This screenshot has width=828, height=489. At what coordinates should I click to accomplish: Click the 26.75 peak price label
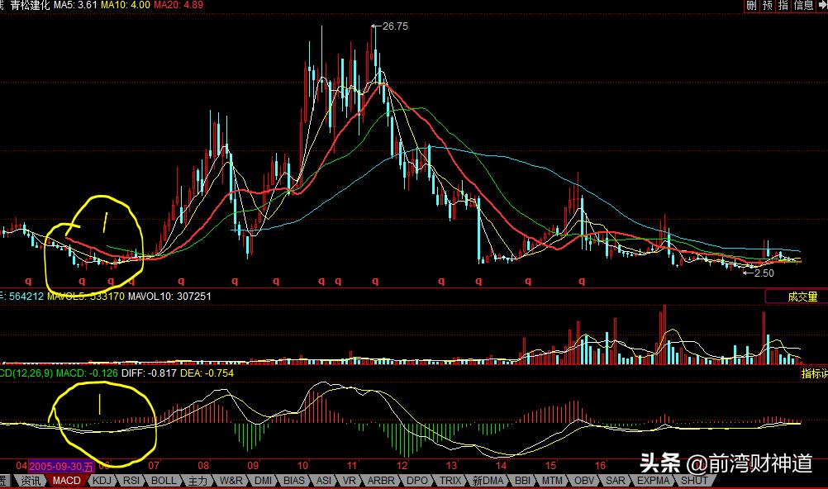394,26
